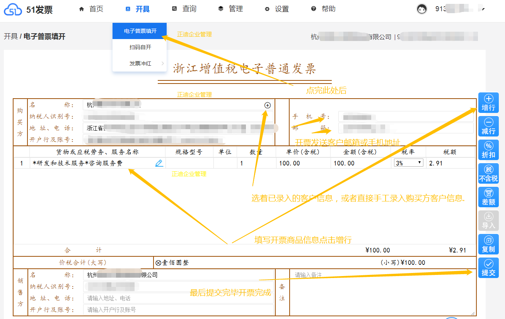Expand the 发票冲红 submenu

(140, 63)
